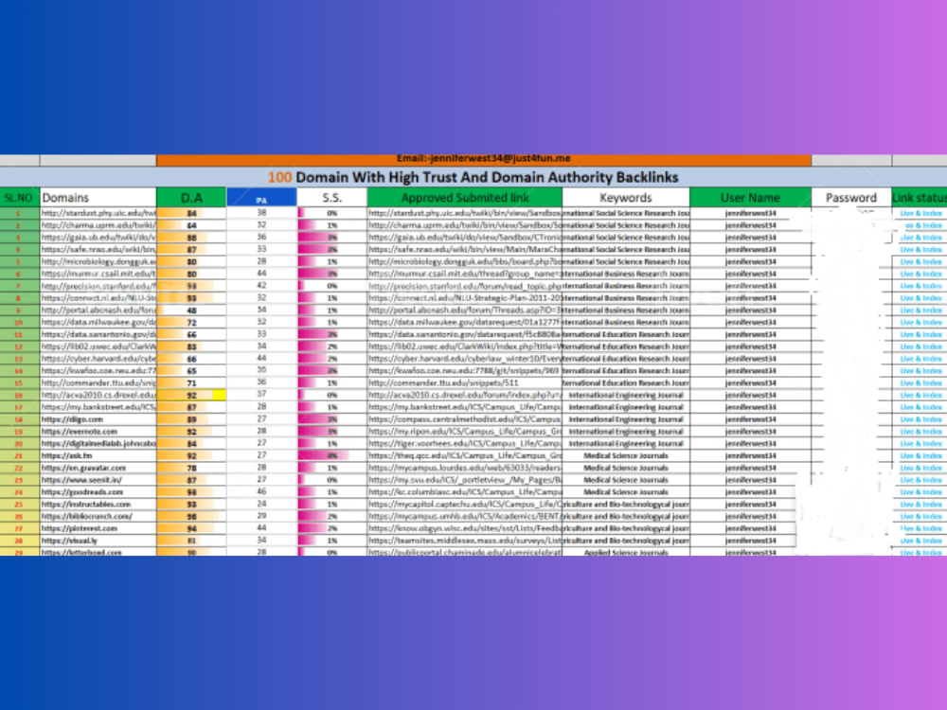Click the www.seenit.in domain cell
The height and width of the screenshot is (710, 947).
(x=98, y=479)
